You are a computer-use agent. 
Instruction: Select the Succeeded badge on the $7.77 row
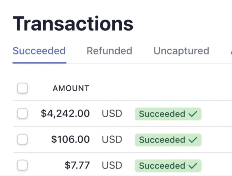(168, 165)
